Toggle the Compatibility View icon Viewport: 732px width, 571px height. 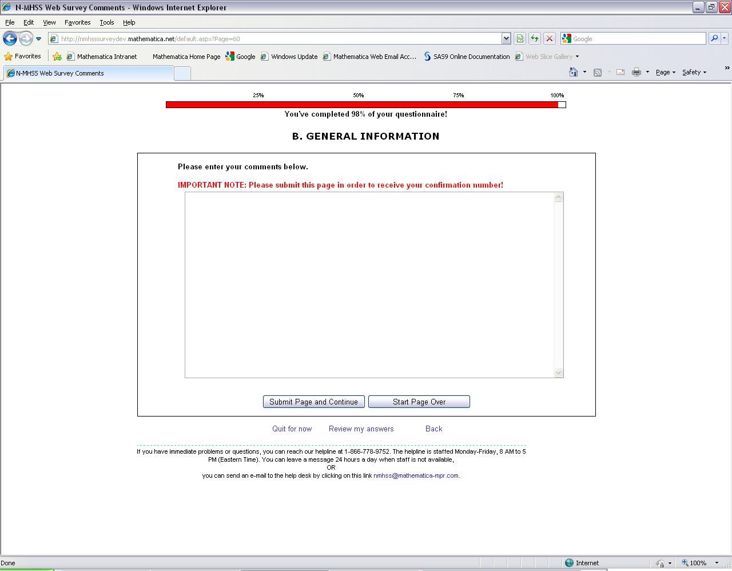point(520,38)
